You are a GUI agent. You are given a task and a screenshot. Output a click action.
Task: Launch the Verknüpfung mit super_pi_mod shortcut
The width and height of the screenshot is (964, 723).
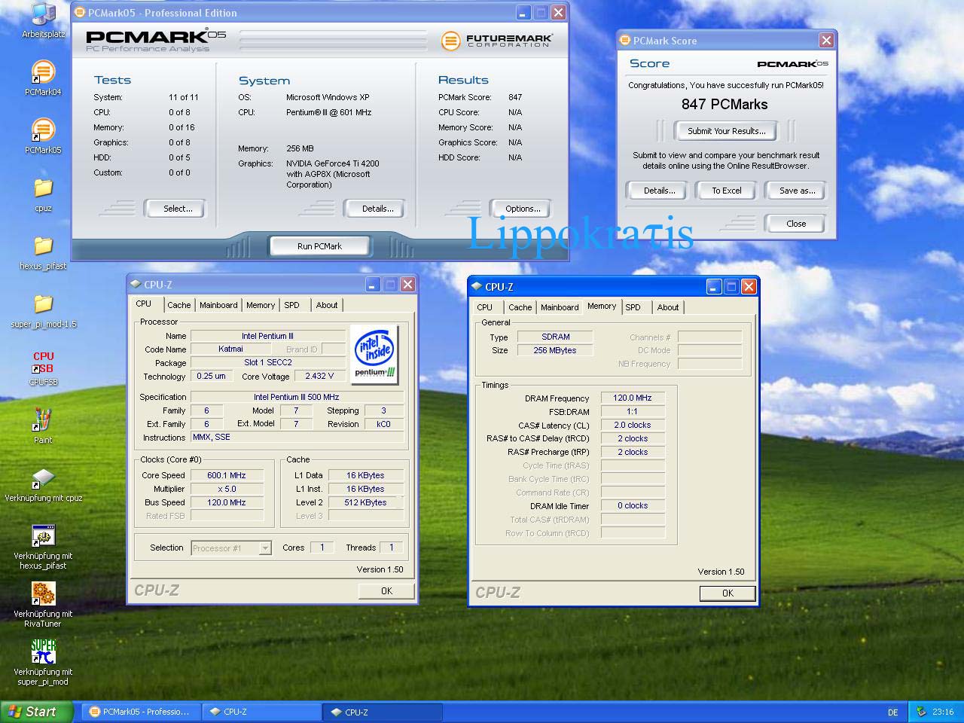tap(43, 664)
